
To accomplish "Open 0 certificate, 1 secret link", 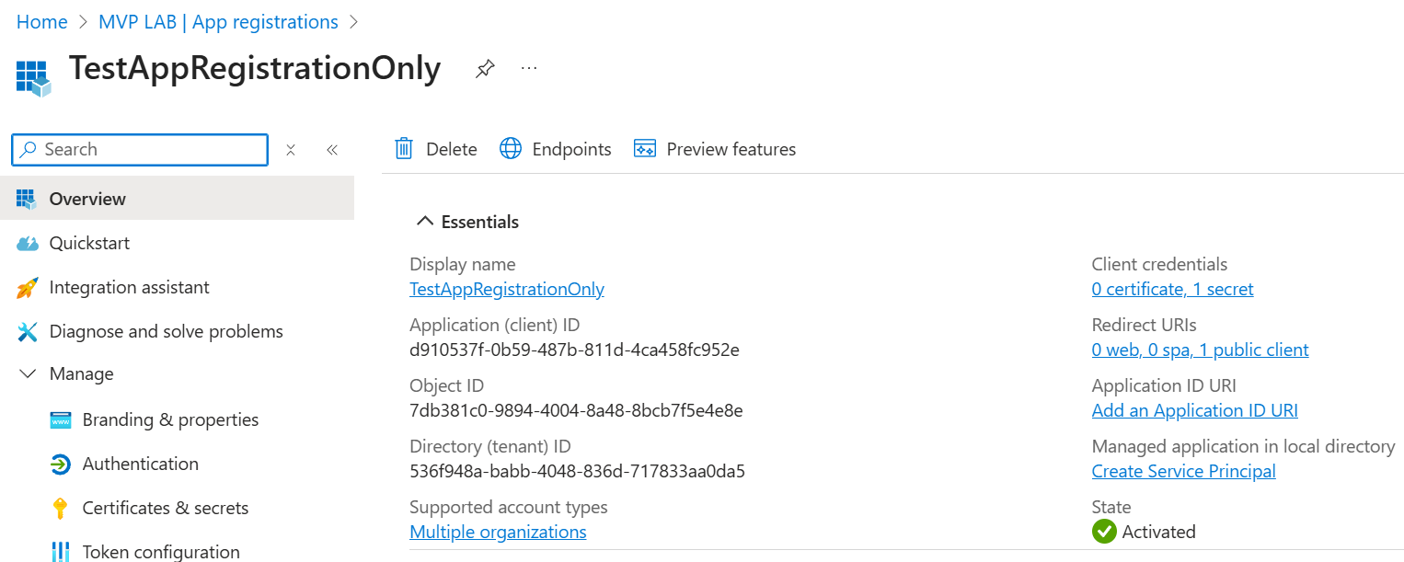I will coord(1172,289).
